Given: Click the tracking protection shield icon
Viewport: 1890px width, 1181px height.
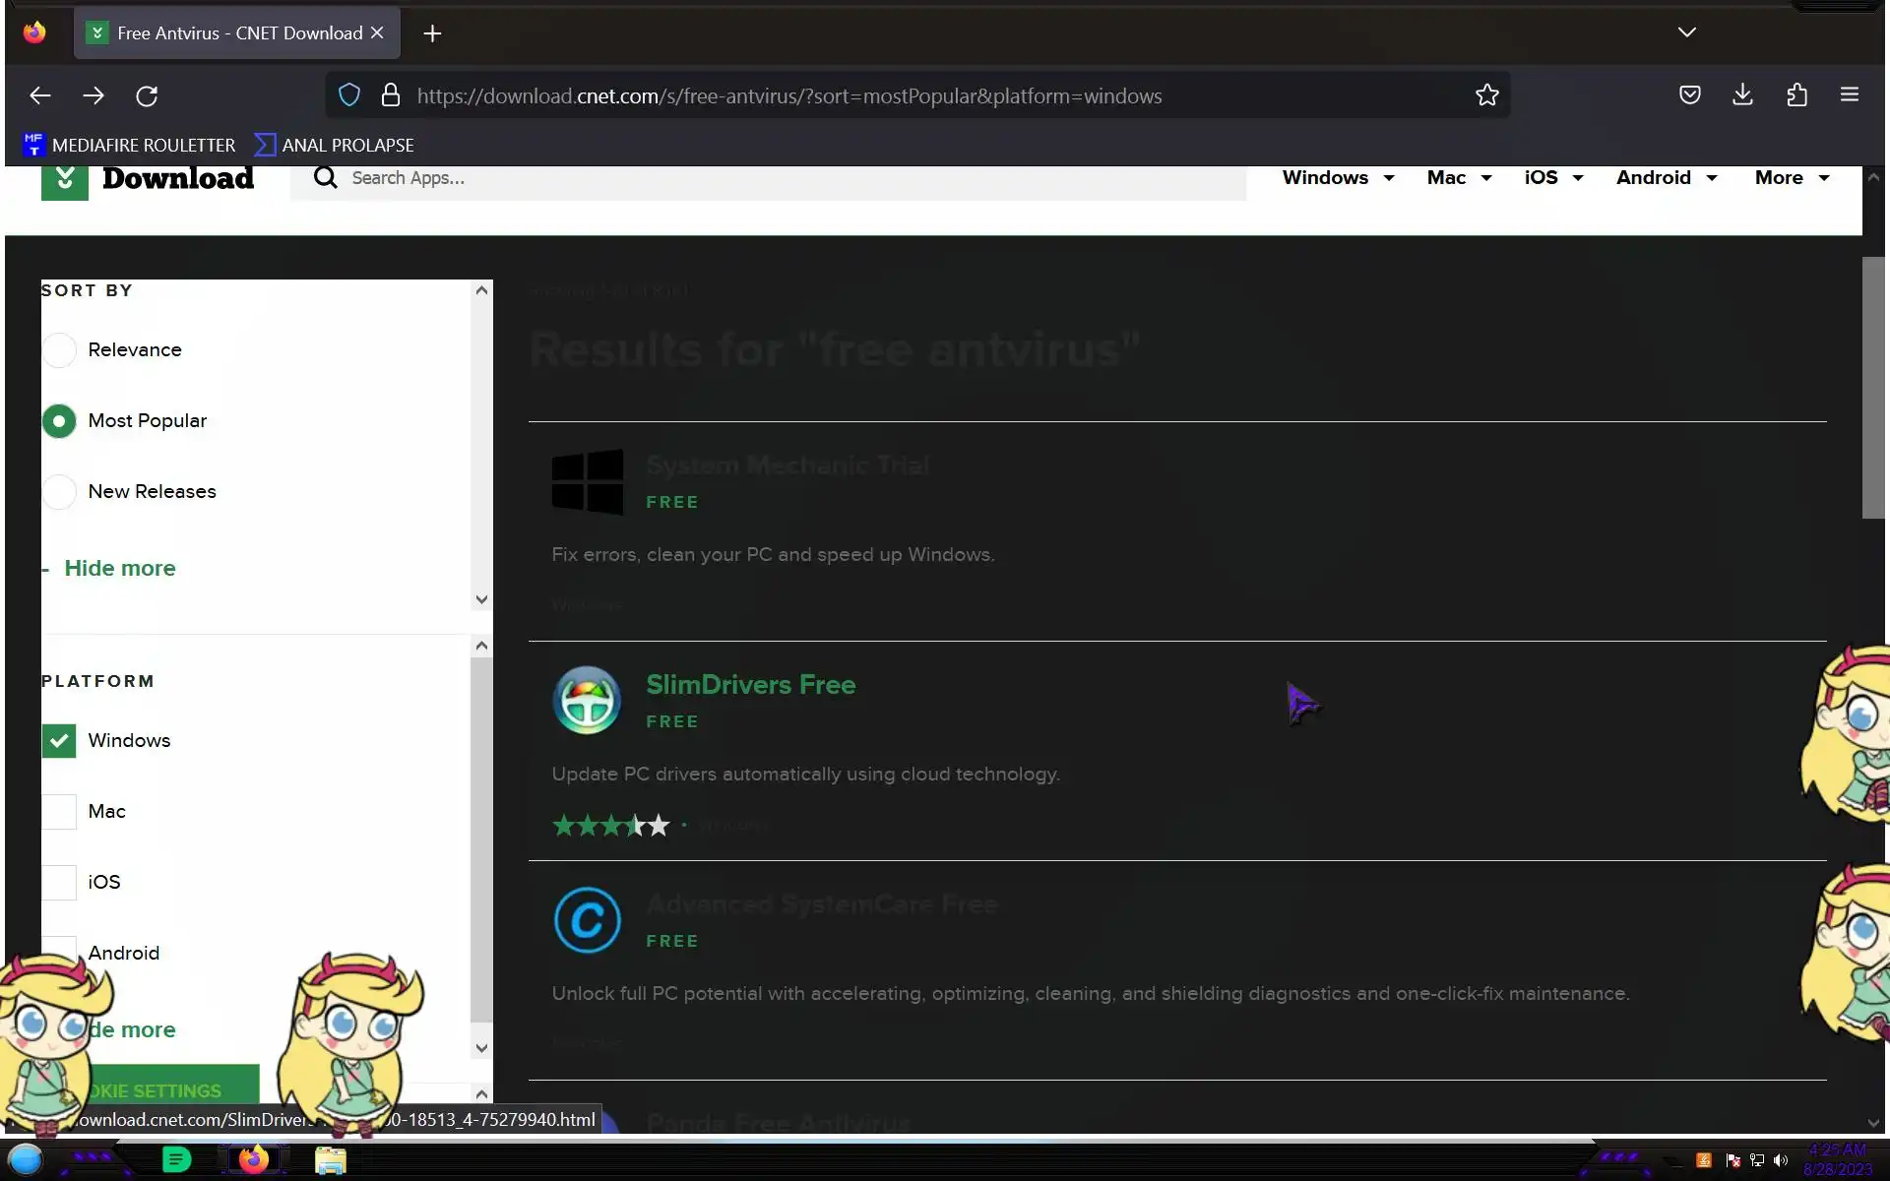Looking at the screenshot, I should (349, 95).
